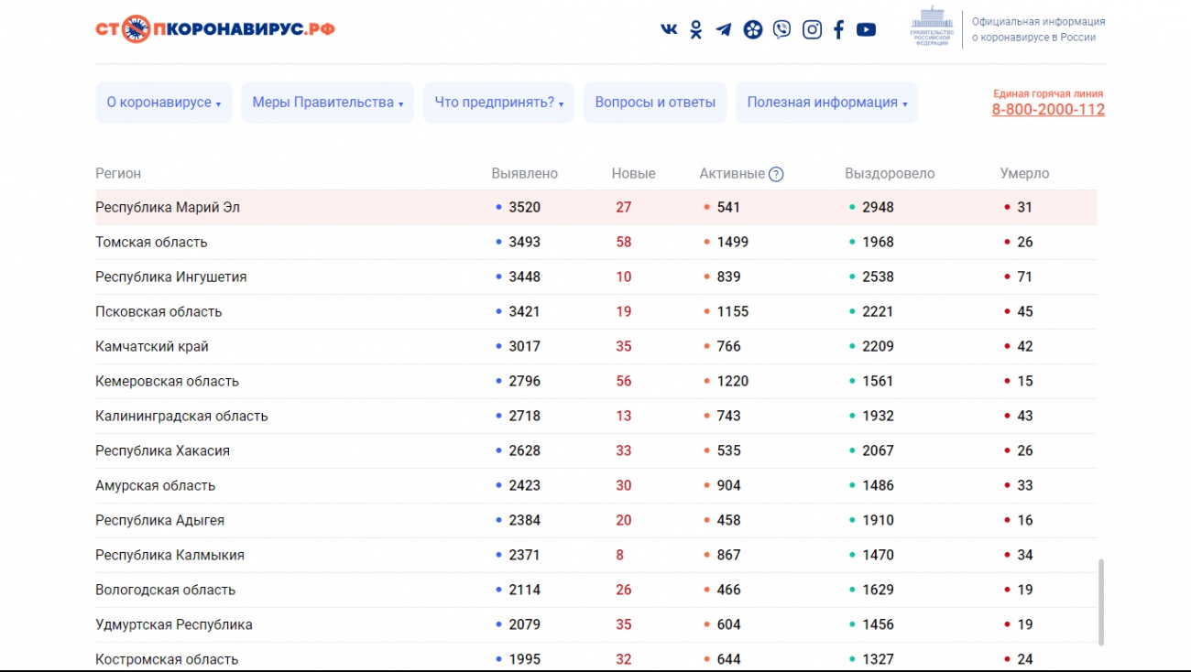Select the Вопросы и ответы menu item
This screenshot has width=1191, height=672.
point(655,103)
